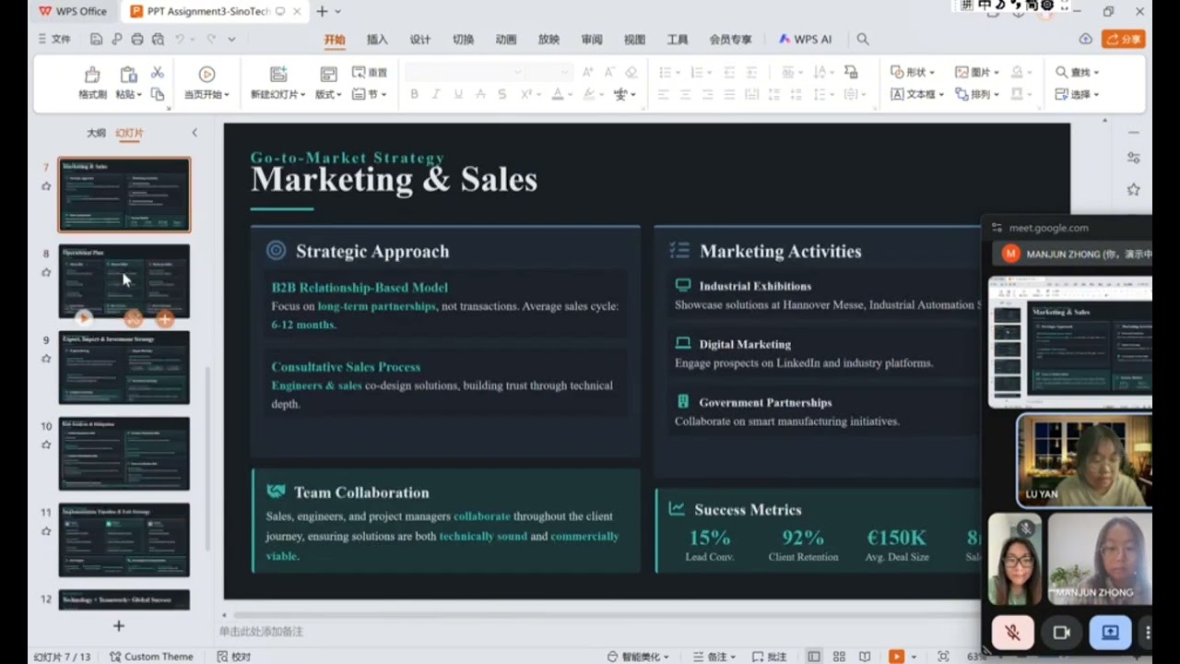Click the Center align paragraph icon
This screenshot has width=1180, height=664.
685,94
